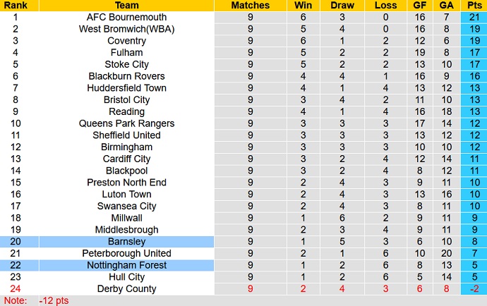Image resolution: width=487 pixels, height=306 pixels.
Task: Sort by the Matches column header
Action: click(x=251, y=5)
